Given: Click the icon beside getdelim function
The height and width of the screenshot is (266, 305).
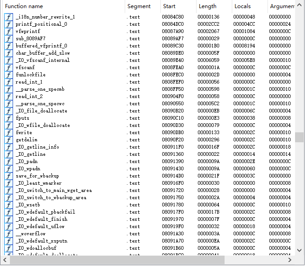Looking at the screenshot, I should 9,140.
